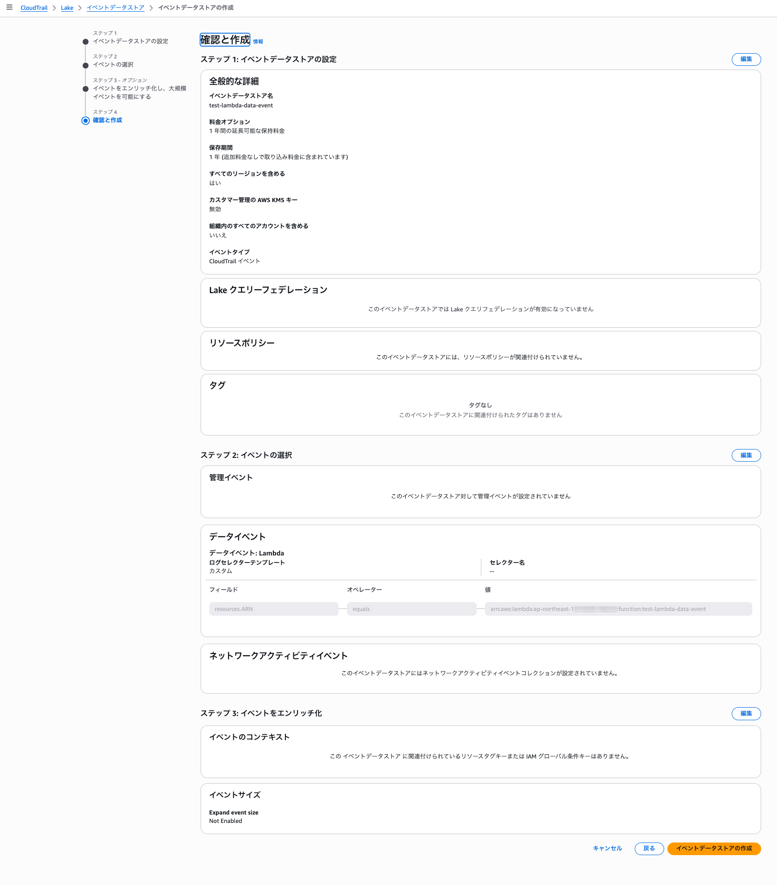
Task: Open the hamburger navigation menu
Action: pyautogui.click(x=9, y=7)
